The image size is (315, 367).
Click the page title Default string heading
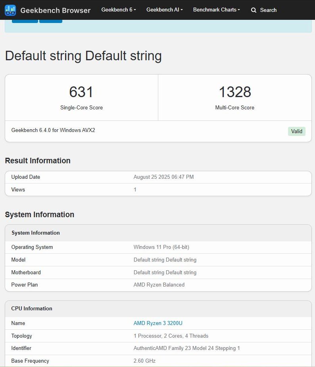tap(83, 56)
